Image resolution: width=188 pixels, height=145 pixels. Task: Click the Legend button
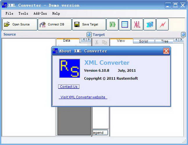point(100,133)
